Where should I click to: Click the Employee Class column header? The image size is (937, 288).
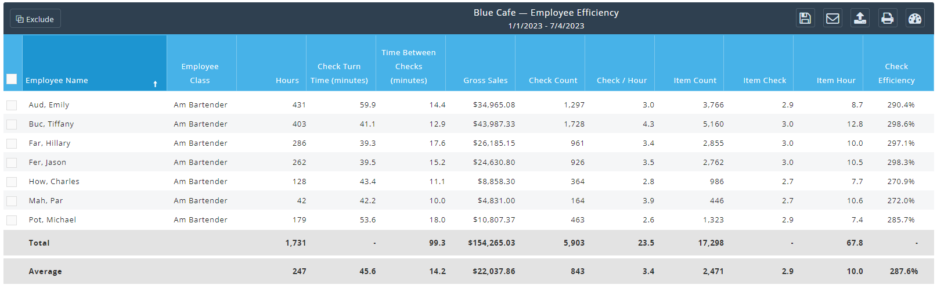click(x=200, y=74)
